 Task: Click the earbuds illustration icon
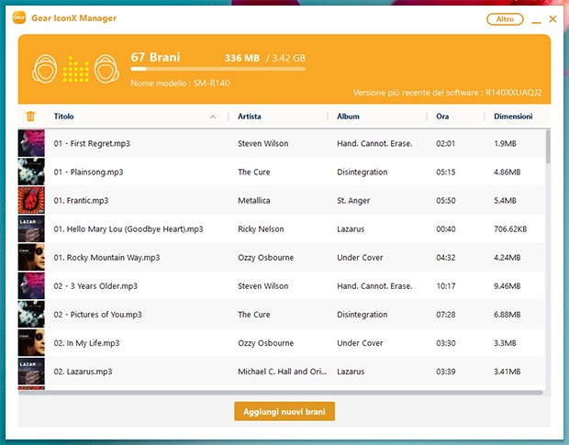[75, 69]
